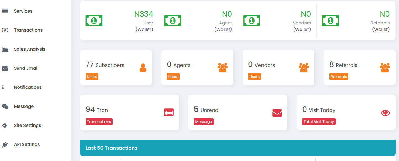Click the Last 50 Transactions header

[111, 148]
